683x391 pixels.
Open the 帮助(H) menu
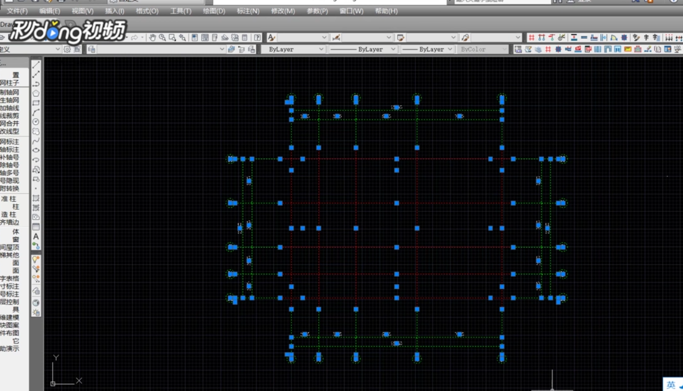tap(386, 11)
